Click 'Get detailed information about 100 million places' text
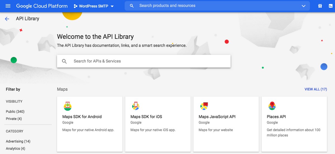 pyautogui.click(x=294, y=133)
